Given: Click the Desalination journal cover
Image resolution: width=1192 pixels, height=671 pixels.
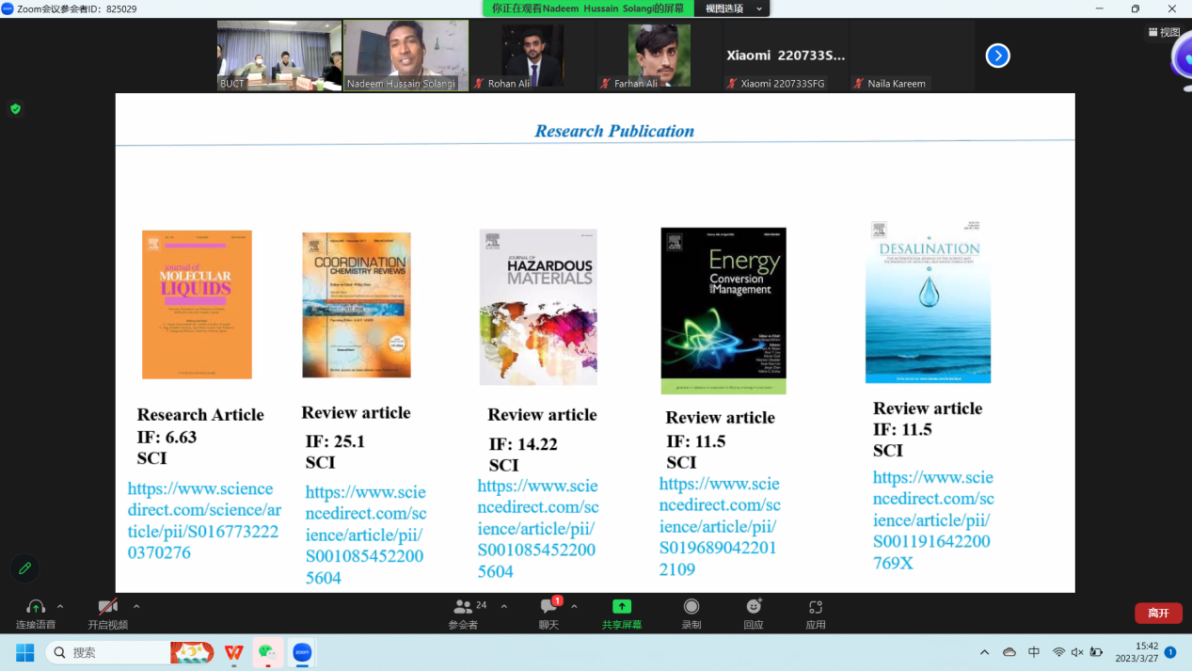Looking at the screenshot, I should pos(928,302).
